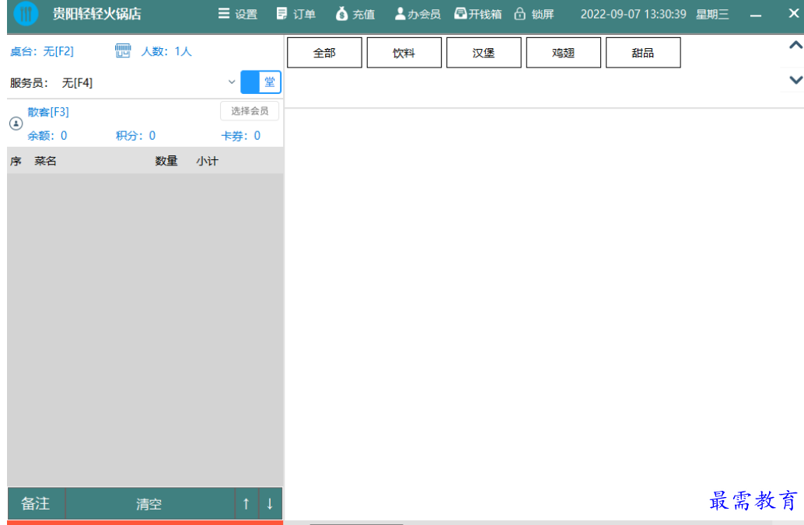804x525 pixels.
Task: Open the 订单 orders list
Action: pos(295,14)
